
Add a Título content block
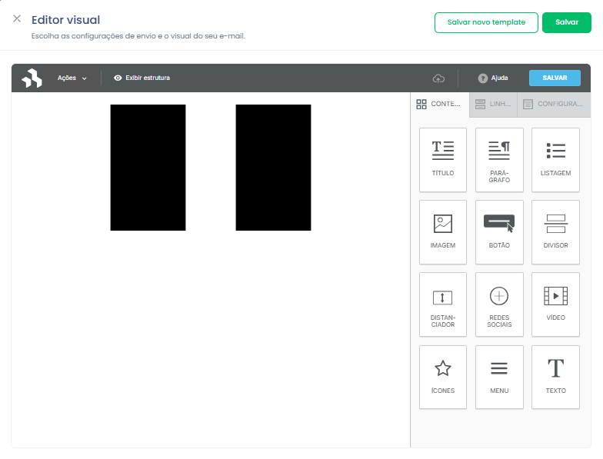pyautogui.click(x=443, y=160)
